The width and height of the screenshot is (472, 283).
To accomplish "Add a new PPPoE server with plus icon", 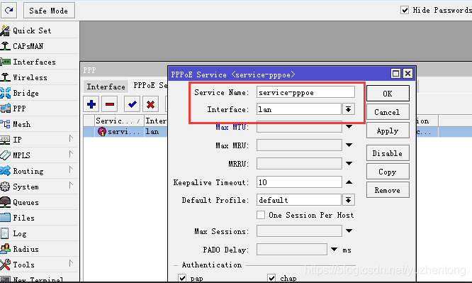I will [x=91, y=104].
